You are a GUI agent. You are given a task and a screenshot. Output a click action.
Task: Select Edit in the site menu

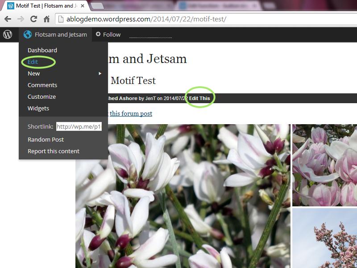tap(33, 62)
